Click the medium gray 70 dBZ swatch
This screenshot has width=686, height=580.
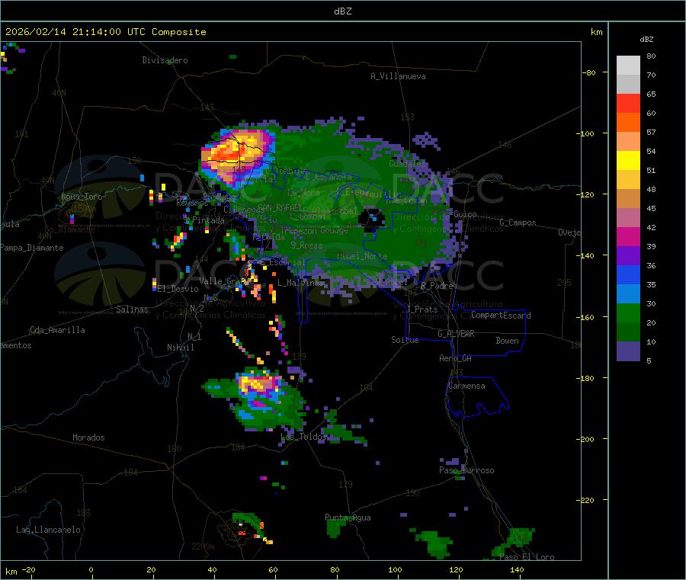(628, 85)
